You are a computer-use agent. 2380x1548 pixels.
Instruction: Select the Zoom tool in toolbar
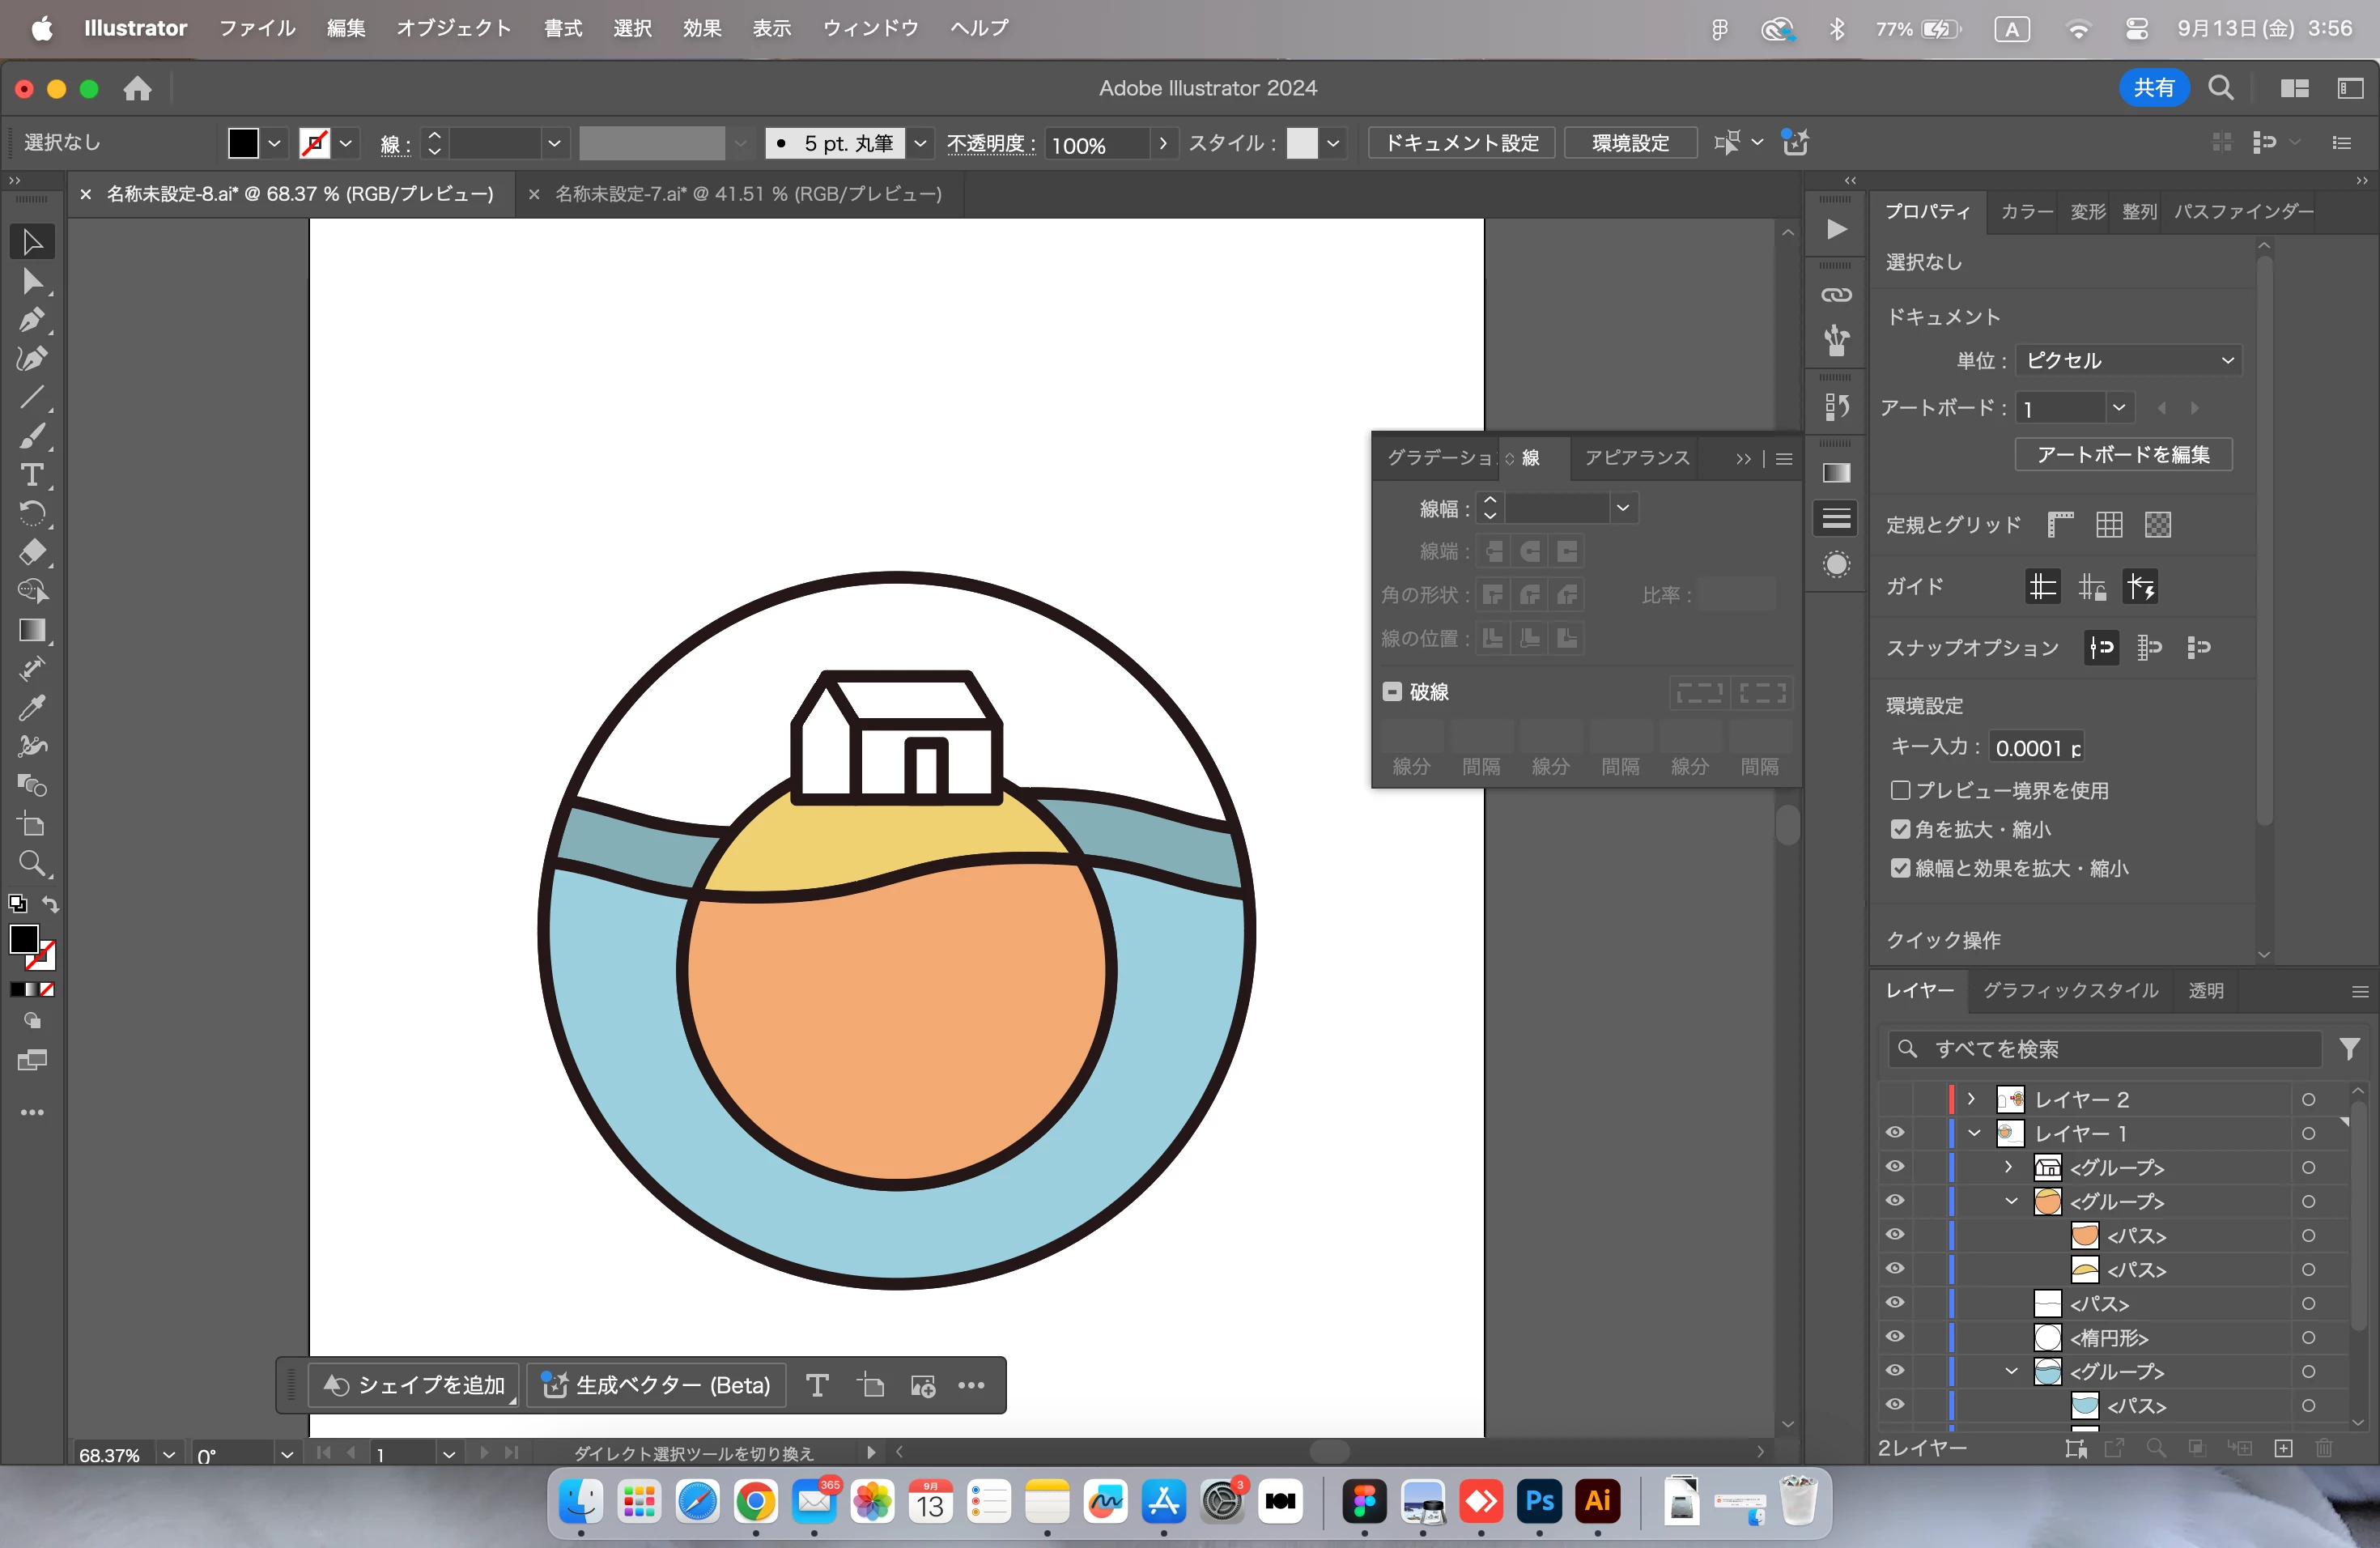tap(31, 863)
